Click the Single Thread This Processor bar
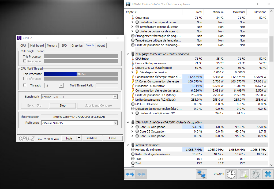The image size is (274, 189). [81, 56]
